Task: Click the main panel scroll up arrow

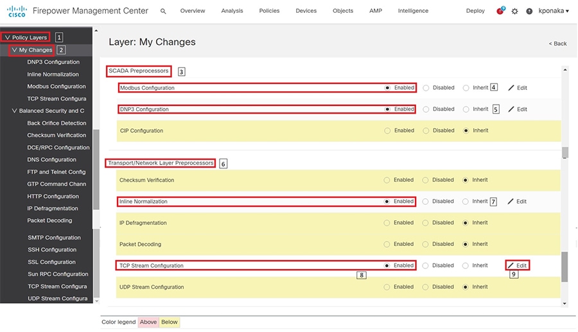Action: (x=565, y=69)
